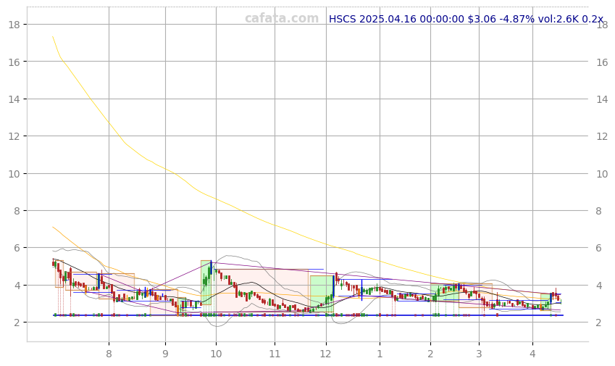This screenshot has height=366, width=615.
Task: Click the 14 label on right price axis
Action: coord(602,99)
